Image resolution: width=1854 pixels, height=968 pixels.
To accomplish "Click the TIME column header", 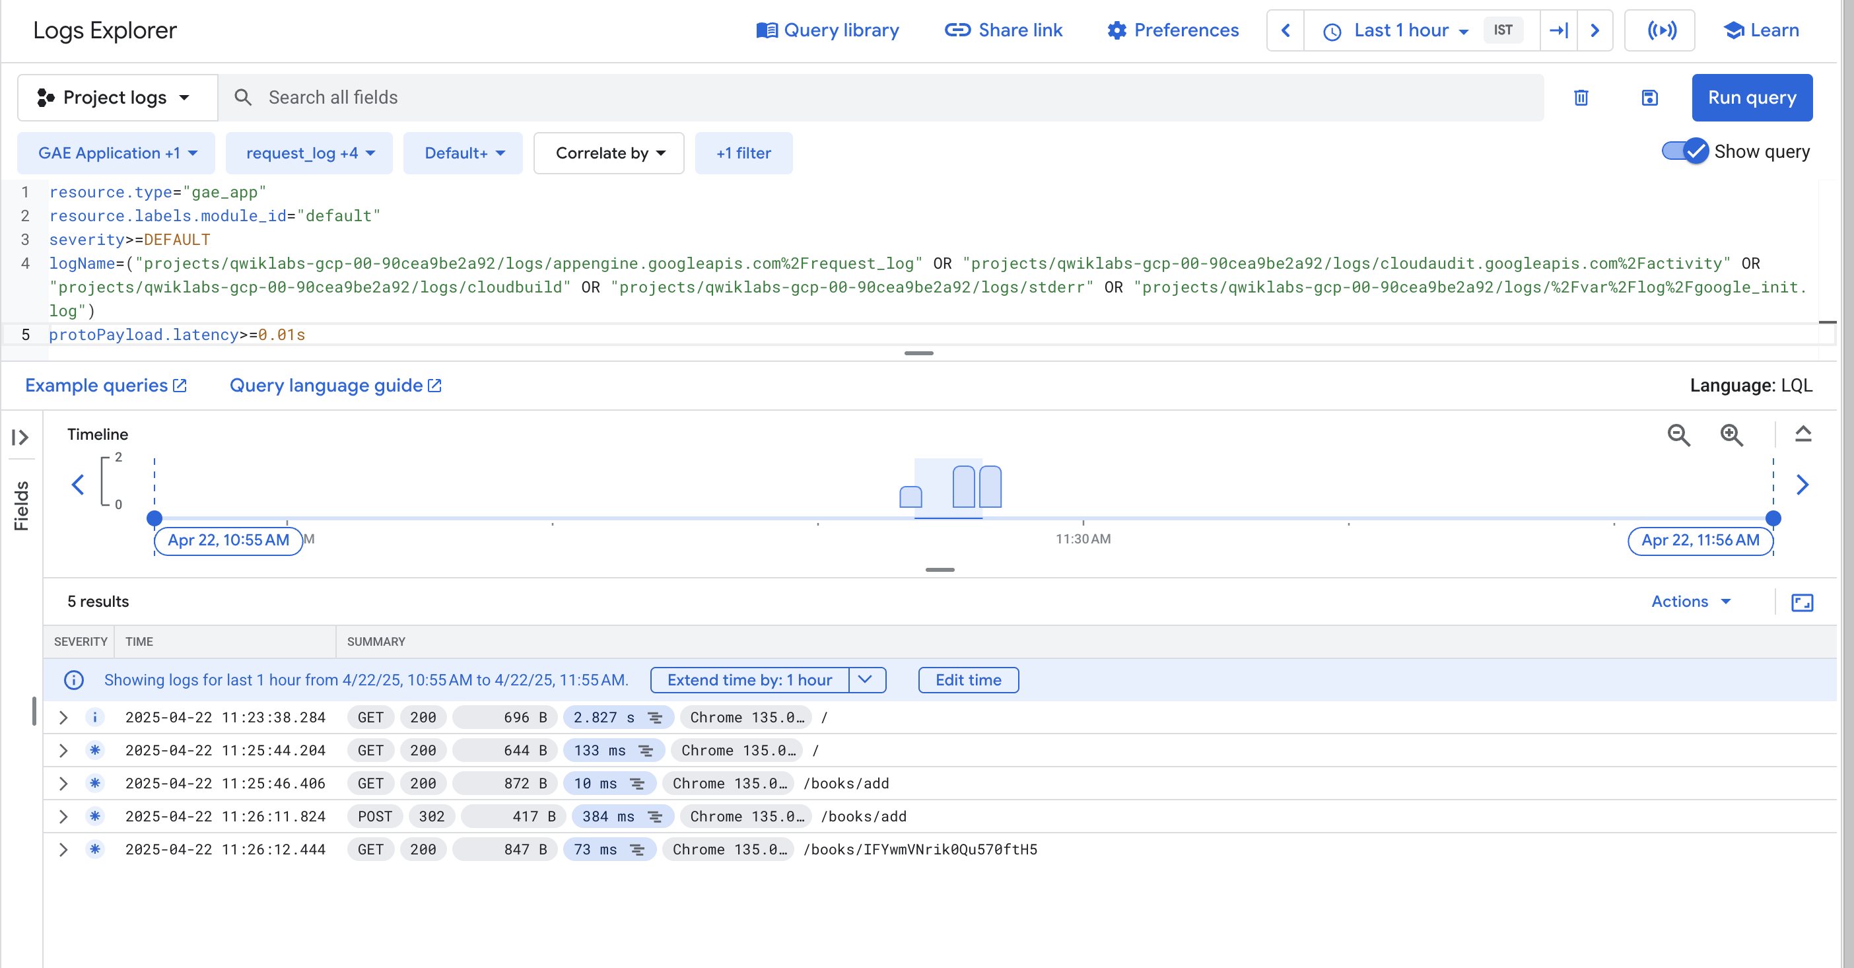I will [139, 641].
